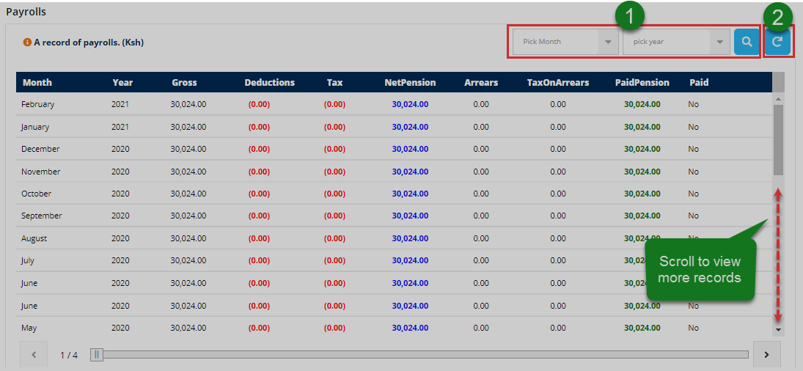Sort table by Month column header
The image size is (803, 371).
37,82
